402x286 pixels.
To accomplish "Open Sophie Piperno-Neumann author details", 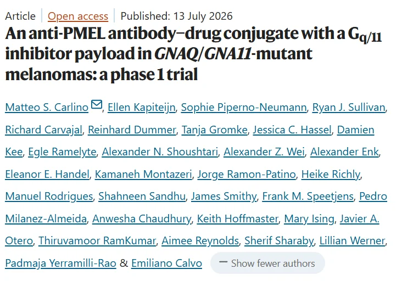I will pyautogui.click(x=244, y=107).
